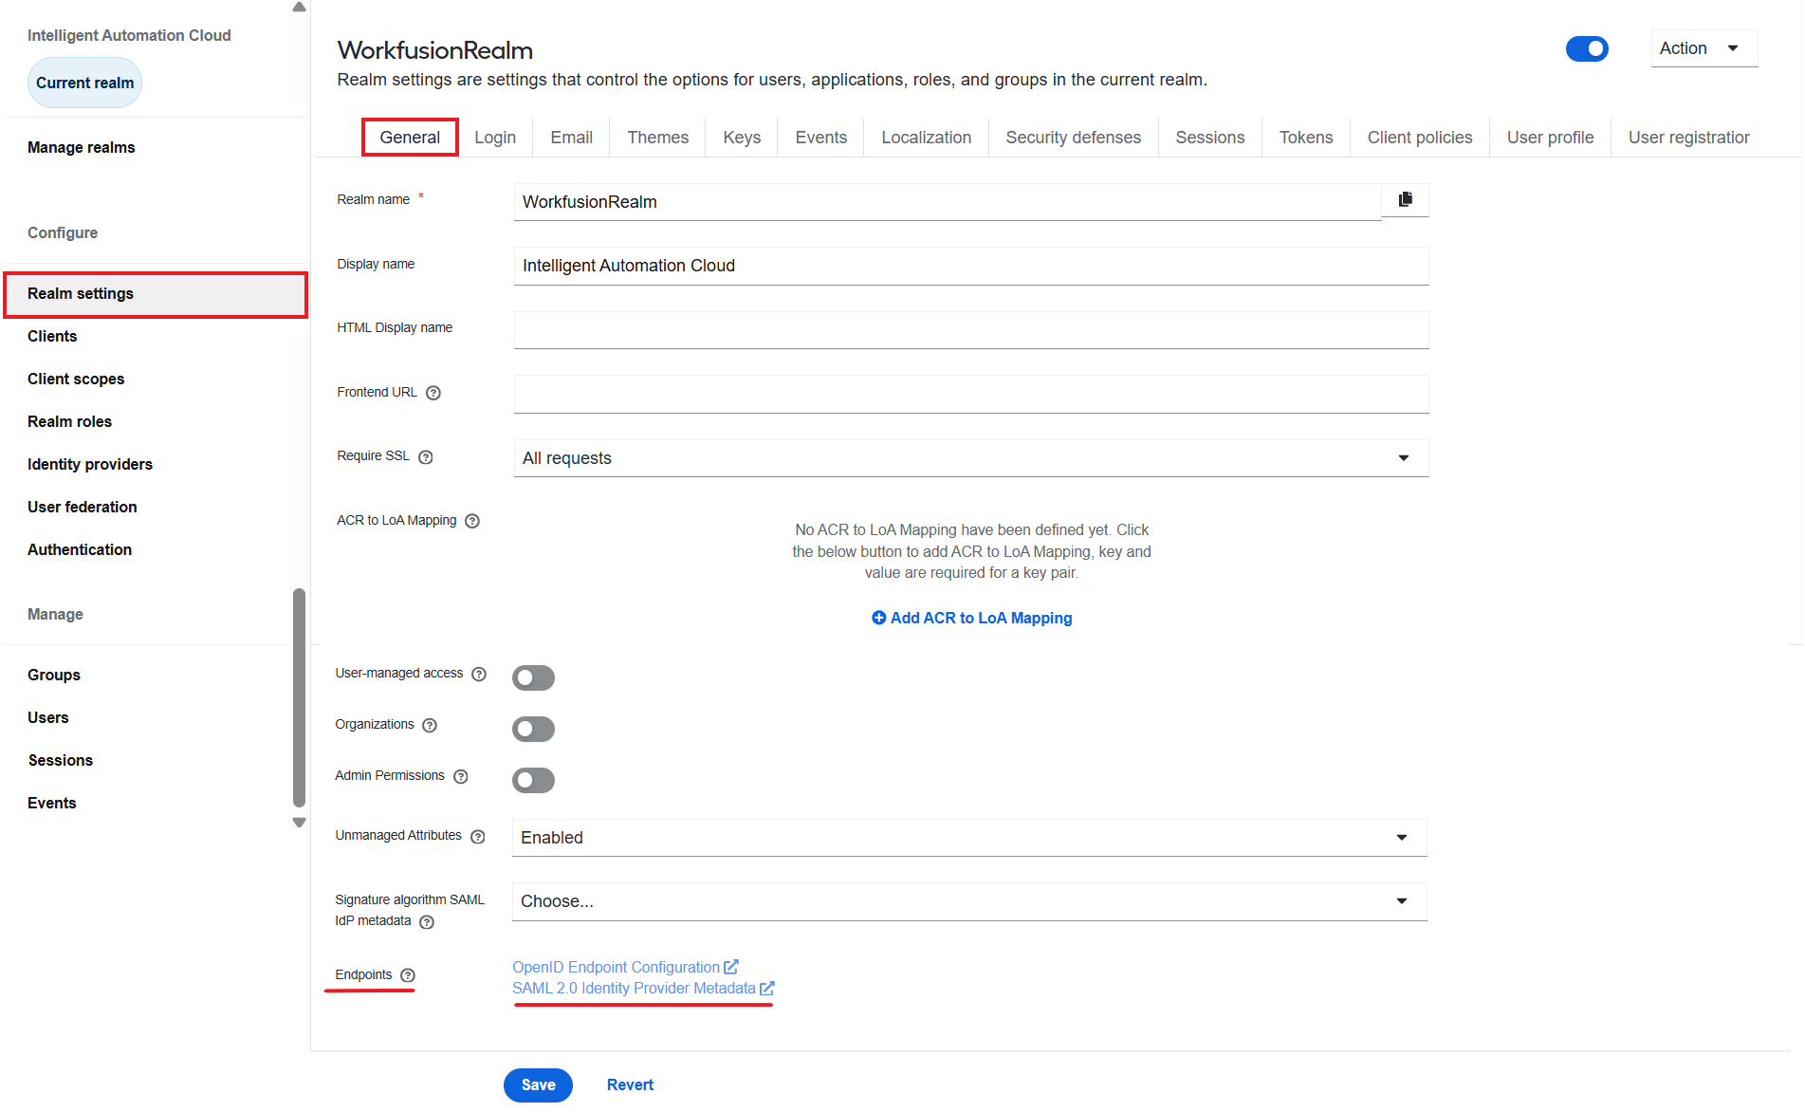Click the HTML Display name field
1805x1112 pixels.
pyautogui.click(x=971, y=330)
